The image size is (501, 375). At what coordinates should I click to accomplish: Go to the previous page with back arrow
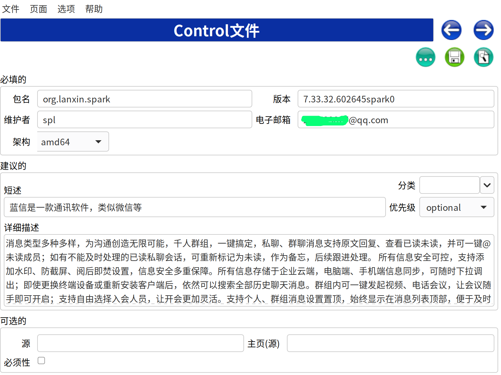click(x=451, y=30)
